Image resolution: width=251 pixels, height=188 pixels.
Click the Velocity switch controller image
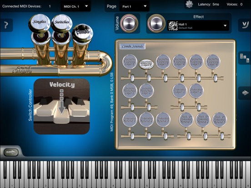[62, 106]
